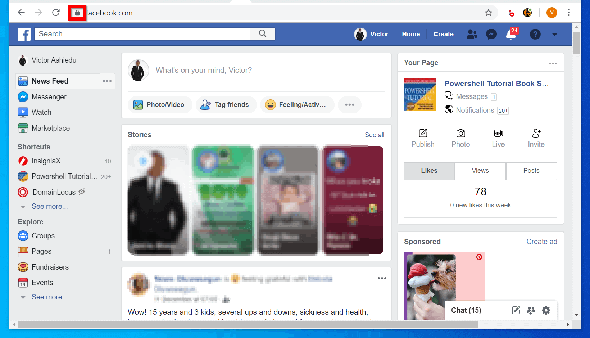The width and height of the screenshot is (590, 338).
Task: Open the Live video icon on Your Page
Action: tap(498, 133)
